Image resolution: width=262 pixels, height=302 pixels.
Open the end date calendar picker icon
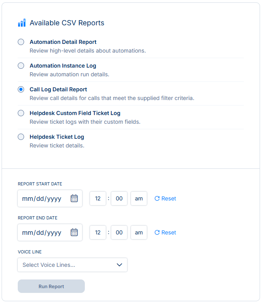pos(74,232)
